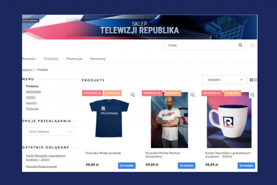277x185 pixels.
Task: Go to the Partnerzy menu tab
Action: point(98,59)
